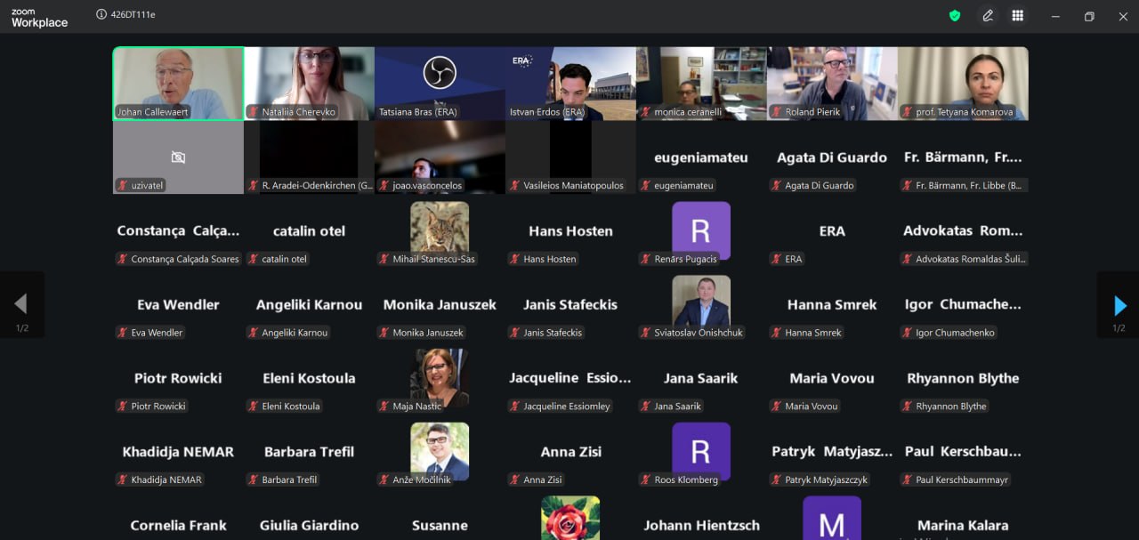Click the Zoom Workplace logo
This screenshot has height=540, width=1139.
tap(39, 17)
